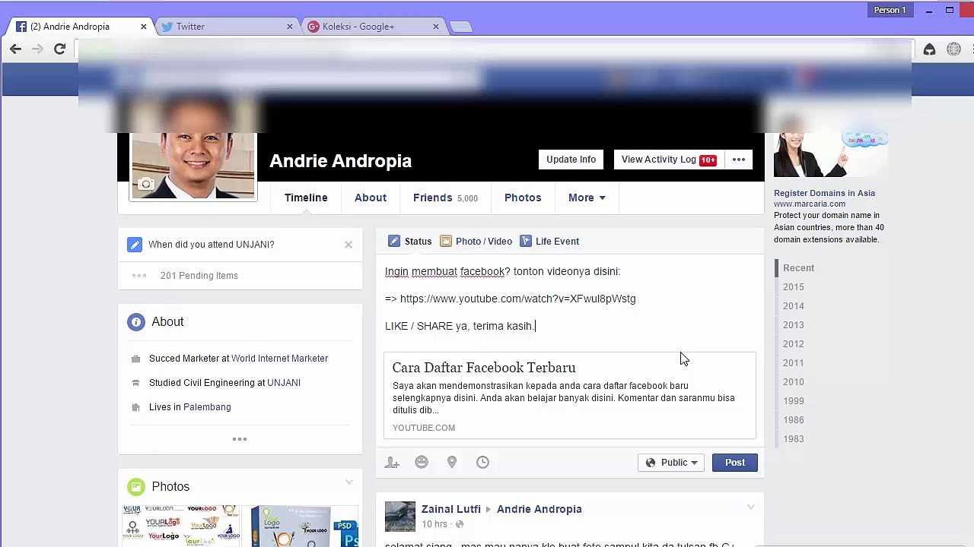Screen dimensions: 974x547
Task: Click the tag people icon in composer
Action: point(392,462)
